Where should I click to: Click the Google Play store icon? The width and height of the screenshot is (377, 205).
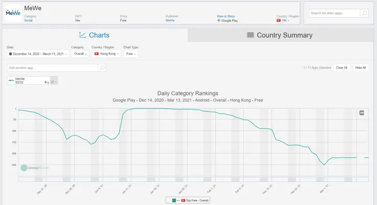point(219,20)
